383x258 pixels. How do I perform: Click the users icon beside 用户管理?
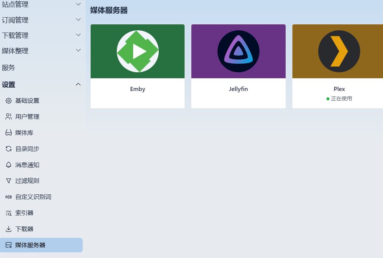[x=9, y=116]
